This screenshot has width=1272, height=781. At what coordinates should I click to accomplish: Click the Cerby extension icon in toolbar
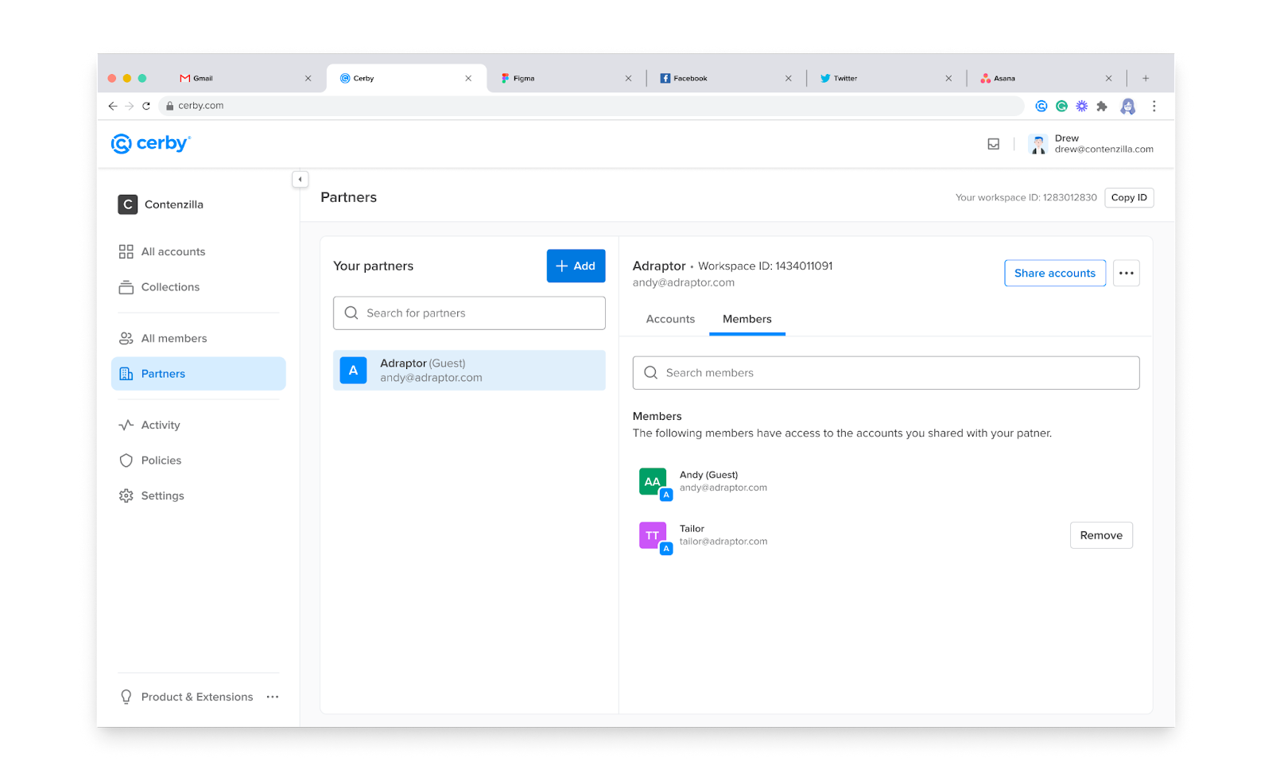click(1041, 106)
